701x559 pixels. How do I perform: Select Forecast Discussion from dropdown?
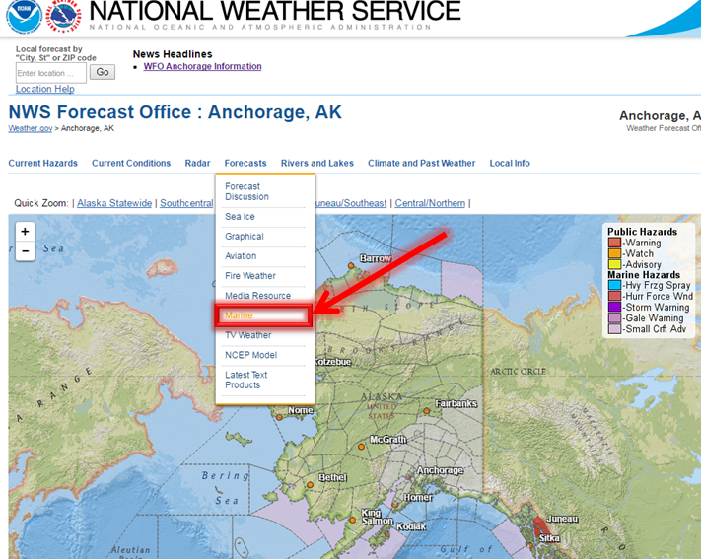pos(246,191)
